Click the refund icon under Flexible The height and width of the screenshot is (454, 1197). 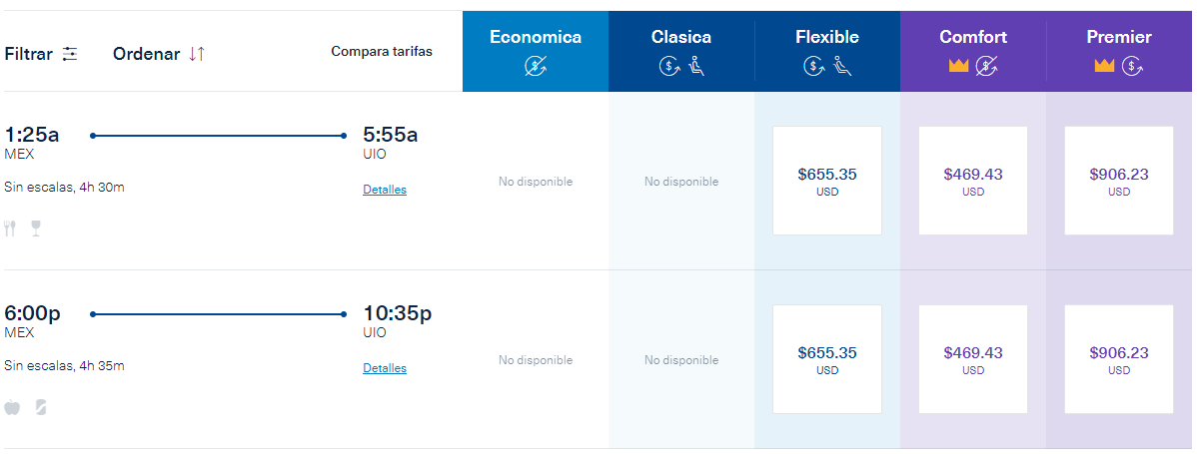click(813, 67)
